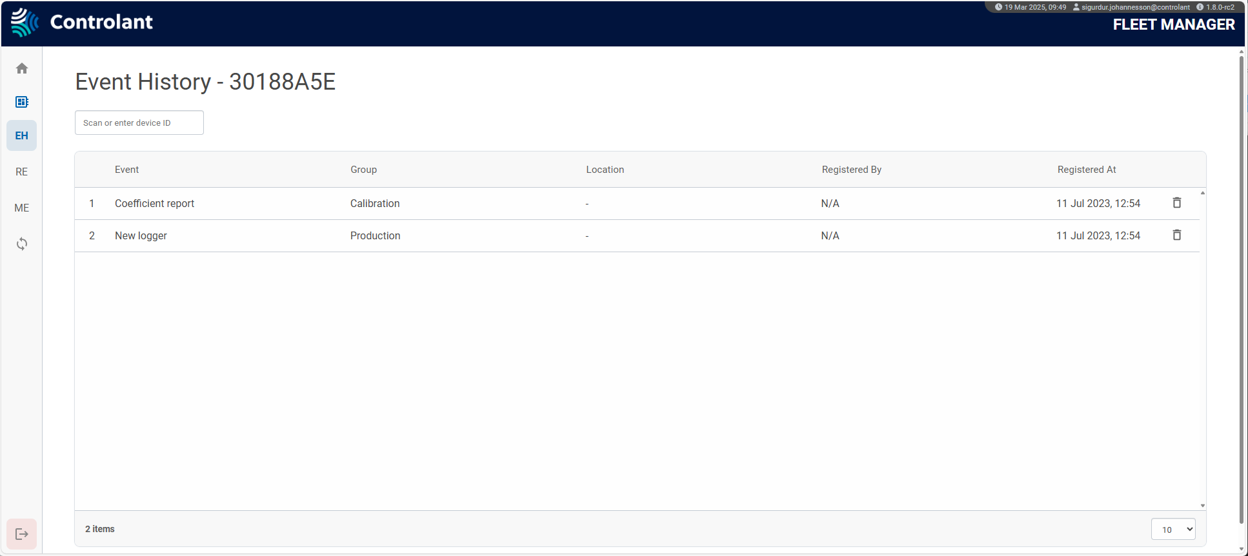Click the Production group cell
Screen dimensions: 1248x556
tap(376, 235)
